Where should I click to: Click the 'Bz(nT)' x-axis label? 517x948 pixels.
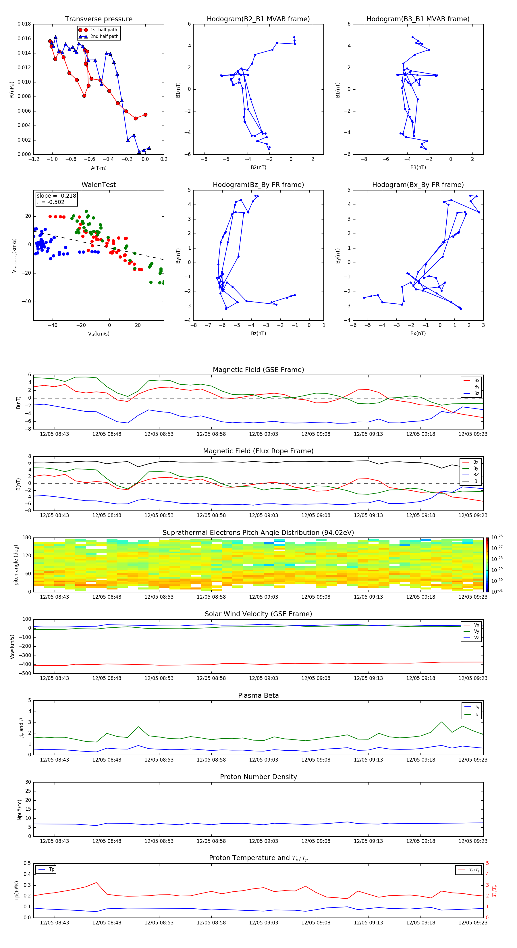(258, 334)
